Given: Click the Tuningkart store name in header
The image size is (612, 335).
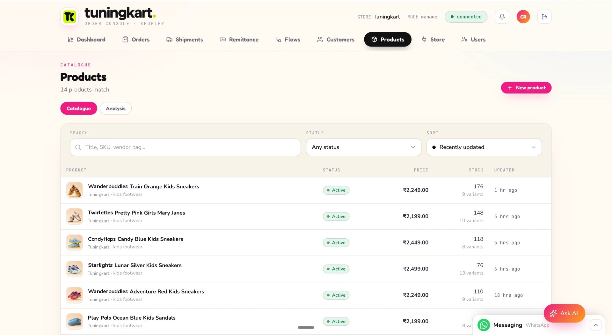Looking at the screenshot, I should point(387,17).
